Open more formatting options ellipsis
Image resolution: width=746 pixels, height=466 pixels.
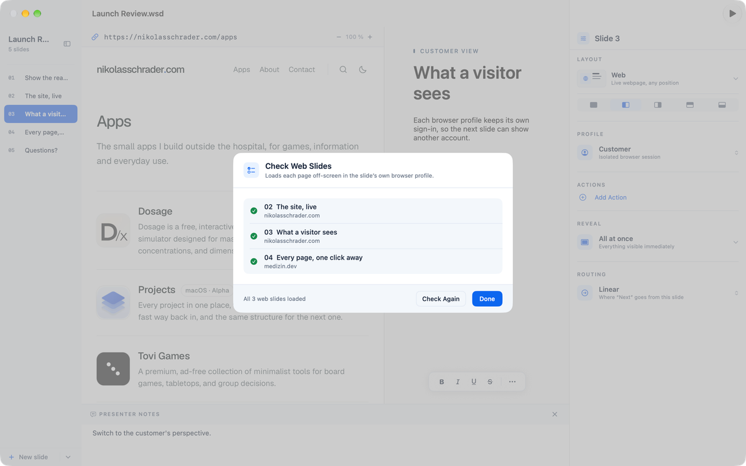click(x=512, y=382)
